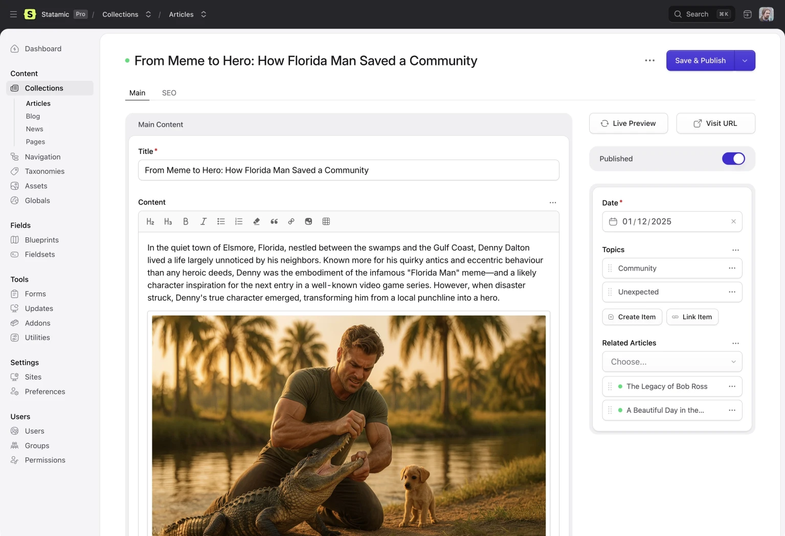
Task: Click into the Title input field
Action: pyautogui.click(x=348, y=170)
